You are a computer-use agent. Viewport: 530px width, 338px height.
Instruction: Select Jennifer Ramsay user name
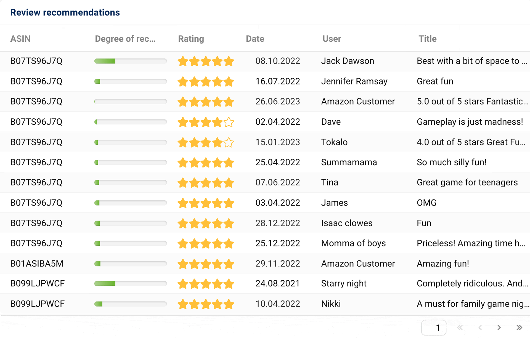[354, 81]
